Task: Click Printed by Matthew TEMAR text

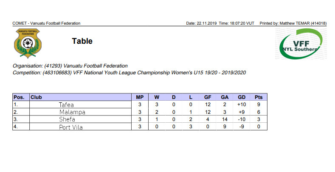Action: pyautogui.click(x=293, y=23)
